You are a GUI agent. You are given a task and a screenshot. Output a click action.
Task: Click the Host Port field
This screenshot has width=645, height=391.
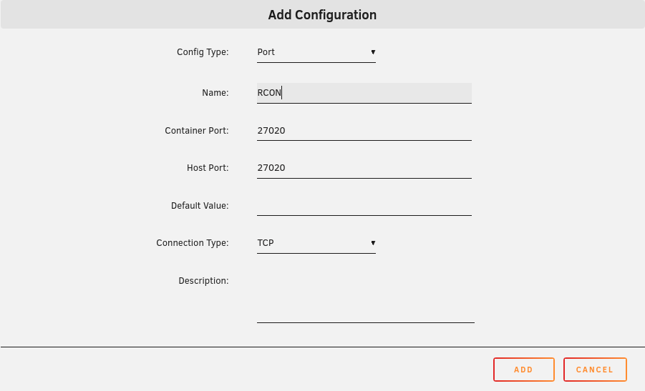[364, 169]
